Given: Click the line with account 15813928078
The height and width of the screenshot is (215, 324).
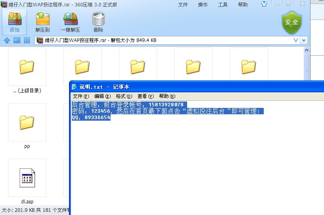Looking at the screenshot, I should [129, 105].
